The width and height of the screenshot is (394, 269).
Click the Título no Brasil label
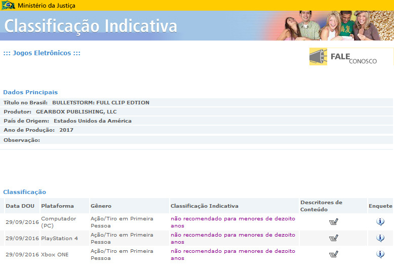click(25, 102)
